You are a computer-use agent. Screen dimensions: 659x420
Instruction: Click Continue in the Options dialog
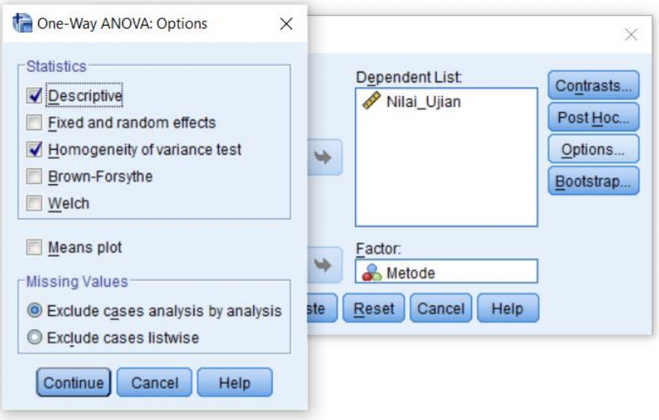pyautogui.click(x=74, y=382)
